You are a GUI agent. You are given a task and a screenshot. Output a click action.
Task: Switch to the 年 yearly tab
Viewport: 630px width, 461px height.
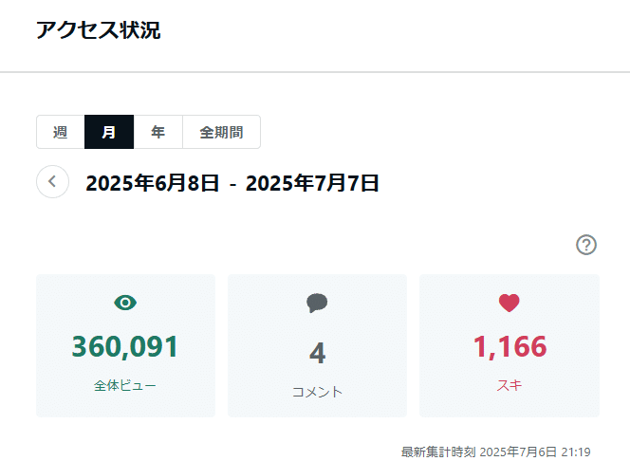coord(157,132)
